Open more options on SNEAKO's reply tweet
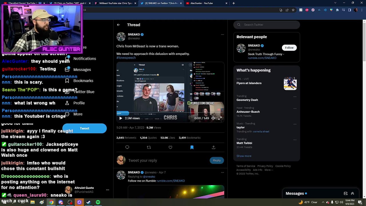This screenshot has height=206, width=366. click(x=222, y=173)
